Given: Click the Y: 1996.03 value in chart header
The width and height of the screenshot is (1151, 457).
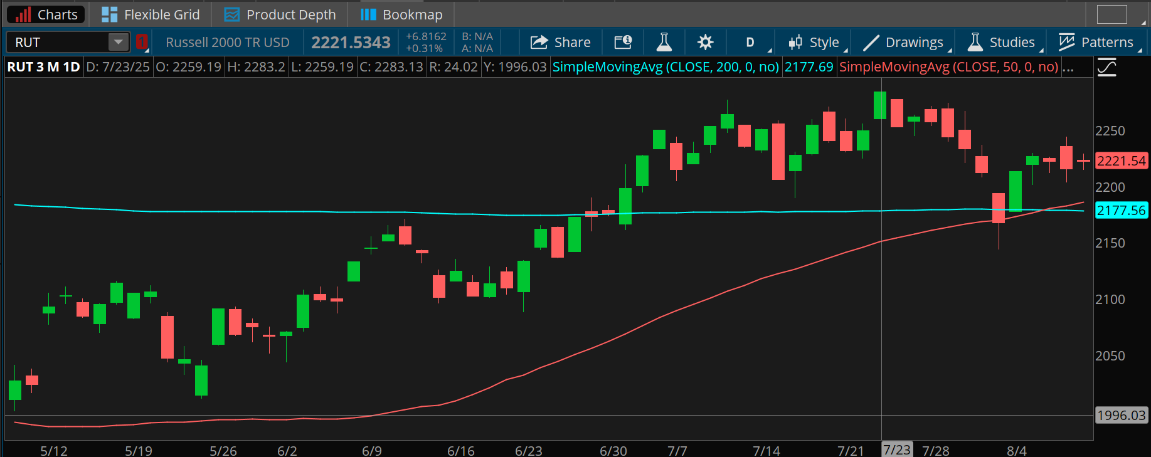Looking at the screenshot, I should point(515,67).
